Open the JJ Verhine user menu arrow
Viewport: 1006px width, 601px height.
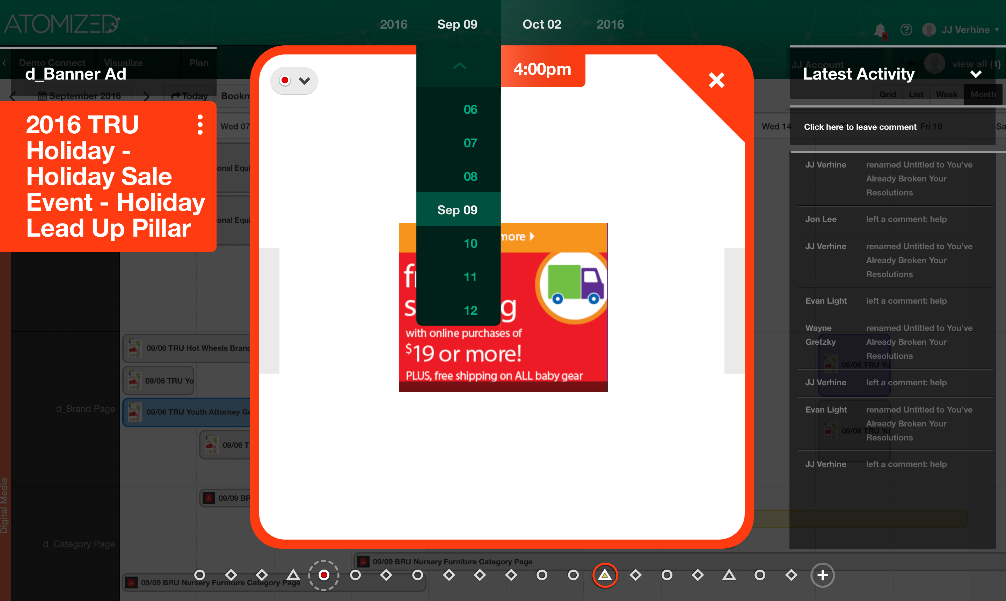pyautogui.click(x=997, y=30)
